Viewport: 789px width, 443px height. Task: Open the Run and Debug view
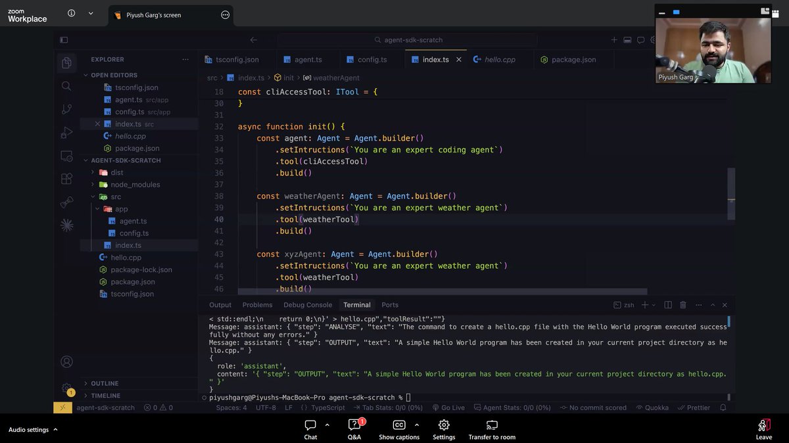pos(66,132)
